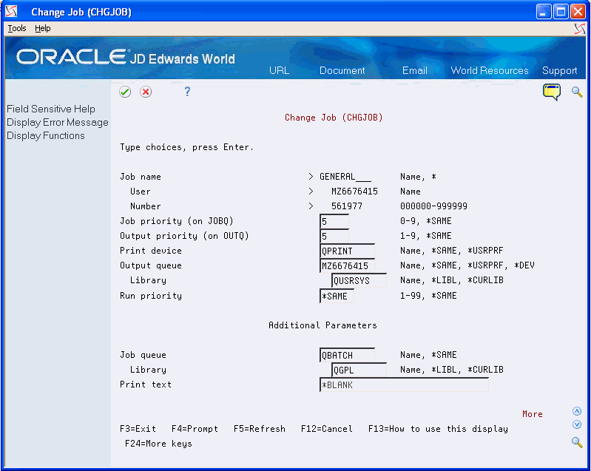Click the magnifier icon beside F24=More keys
The width and height of the screenshot is (591, 471).
coord(577,442)
